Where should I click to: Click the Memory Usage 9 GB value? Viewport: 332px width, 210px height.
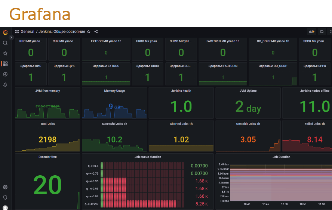click(114, 106)
